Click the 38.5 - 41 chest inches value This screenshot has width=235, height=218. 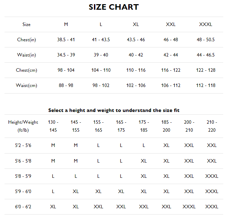(66, 40)
